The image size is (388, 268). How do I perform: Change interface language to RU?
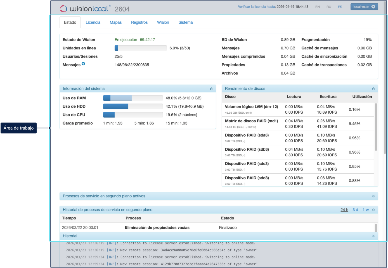329,7
